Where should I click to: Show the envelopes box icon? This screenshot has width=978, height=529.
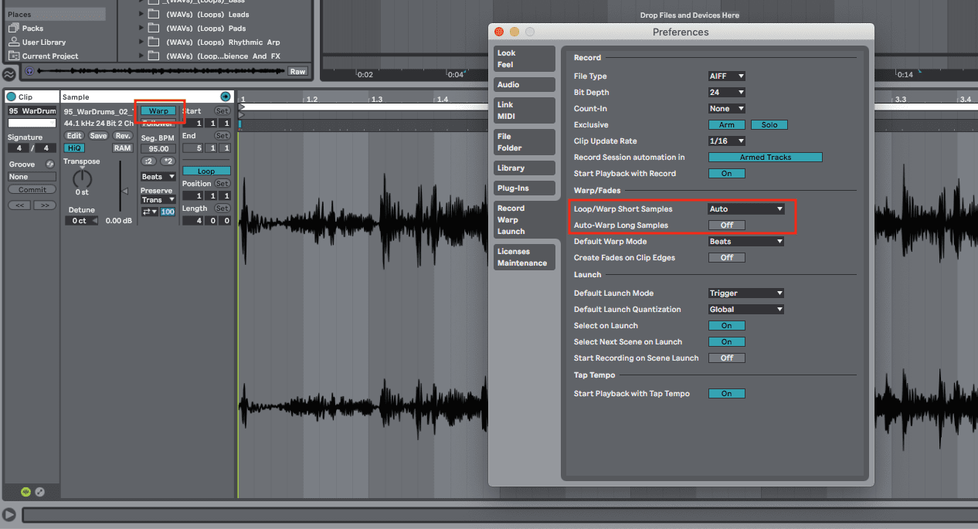39,491
